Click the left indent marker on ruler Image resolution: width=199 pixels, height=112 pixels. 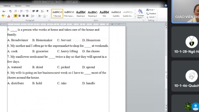click(x=7, y=24)
